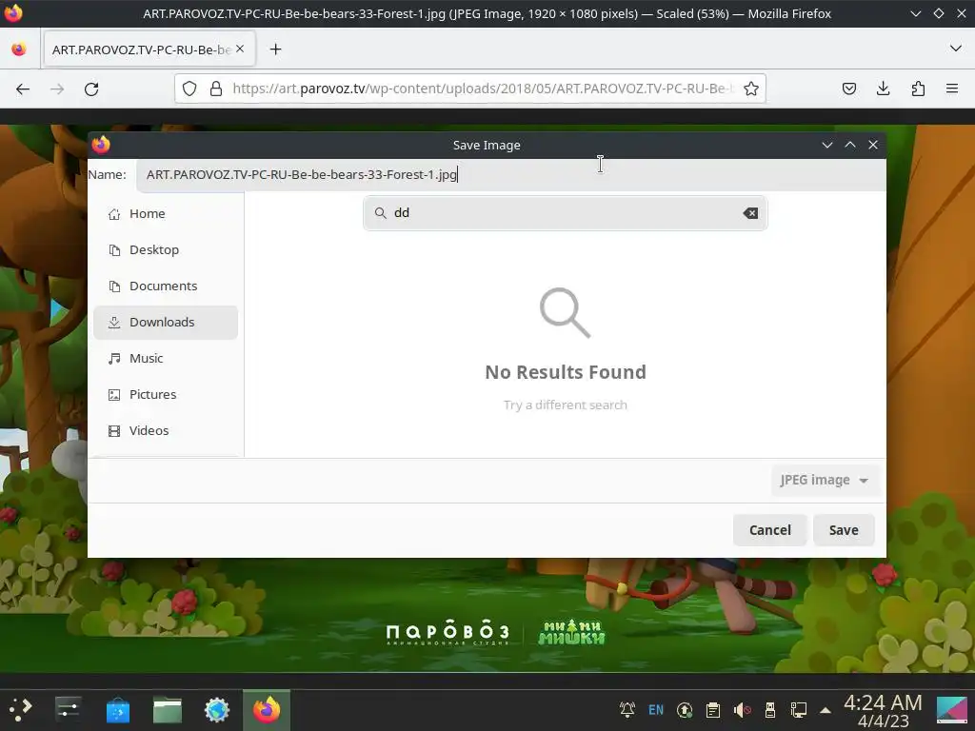The image size is (975, 731).
Task: Close the ART.PAROVOZ.TV tab
Action: click(240, 49)
